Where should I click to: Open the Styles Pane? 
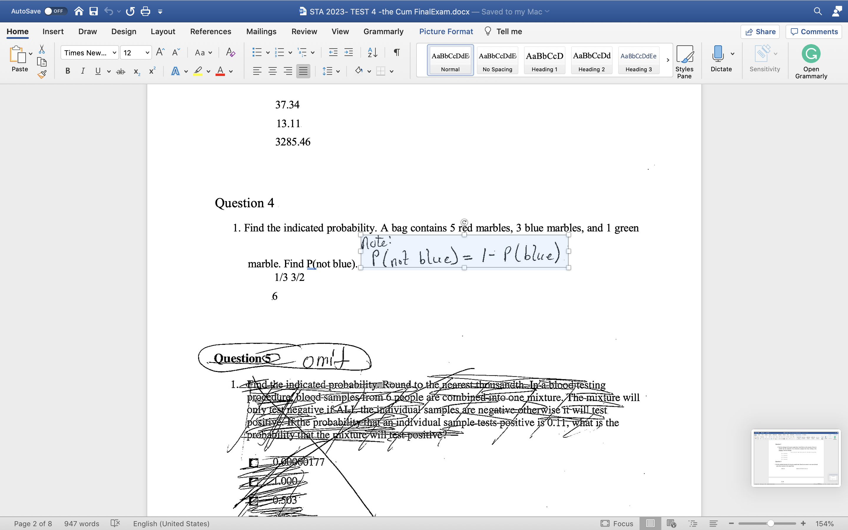point(684,62)
